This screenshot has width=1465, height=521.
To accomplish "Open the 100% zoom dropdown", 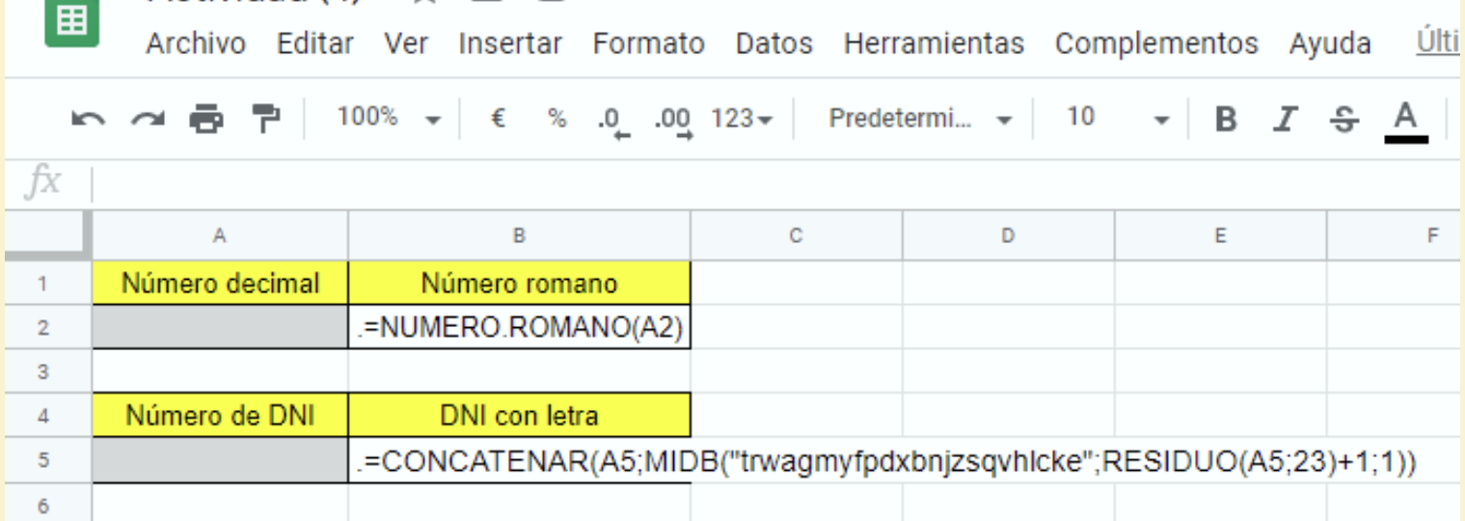I will [x=389, y=119].
